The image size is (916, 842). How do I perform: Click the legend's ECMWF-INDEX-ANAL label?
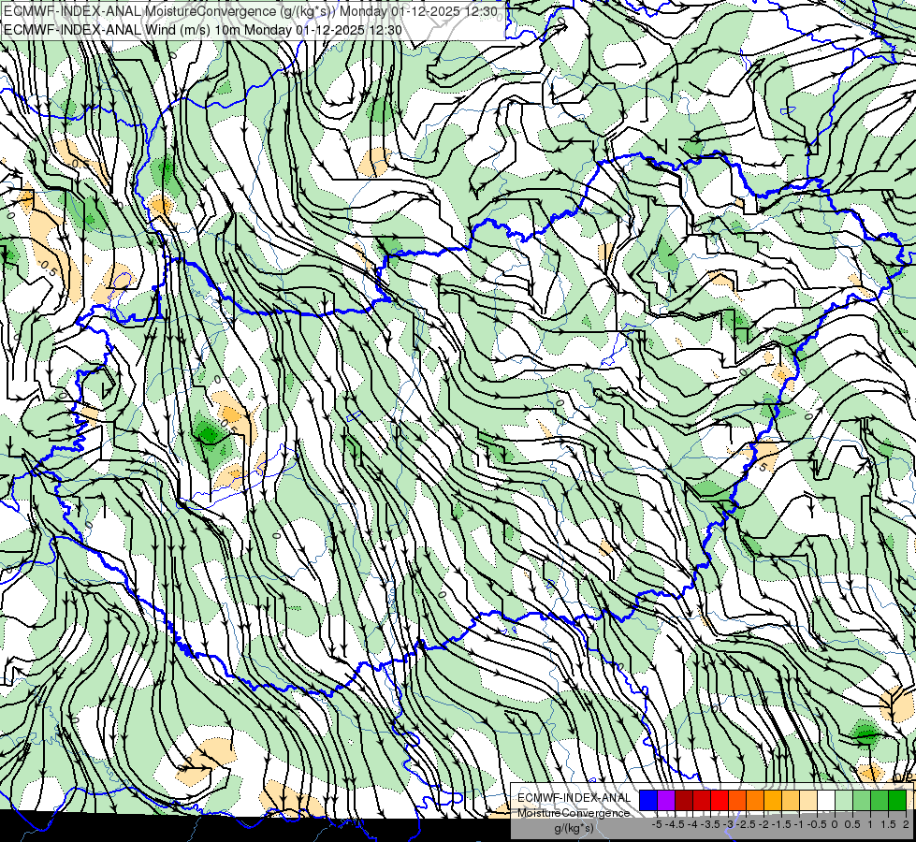tap(574, 798)
